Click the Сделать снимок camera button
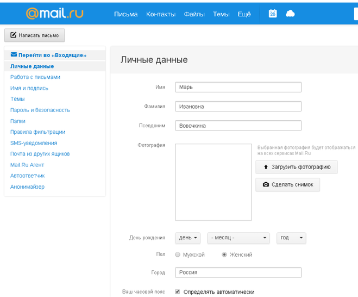 pyautogui.click(x=288, y=184)
